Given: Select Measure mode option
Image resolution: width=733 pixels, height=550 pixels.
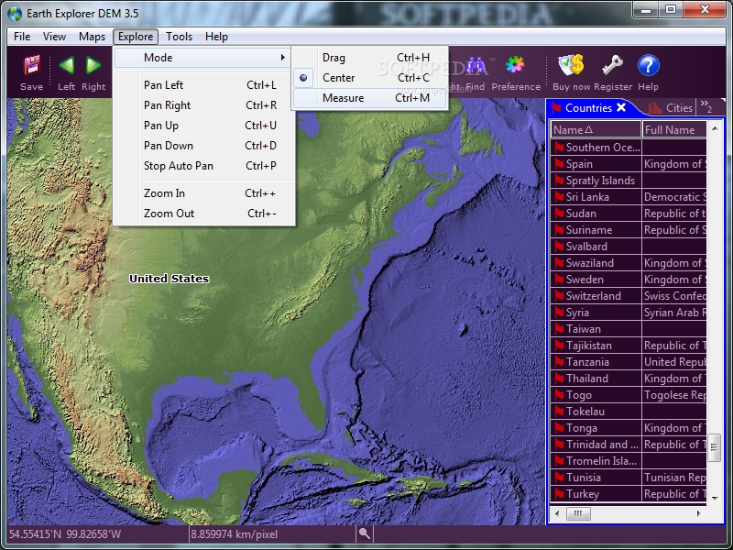Looking at the screenshot, I should coord(370,98).
